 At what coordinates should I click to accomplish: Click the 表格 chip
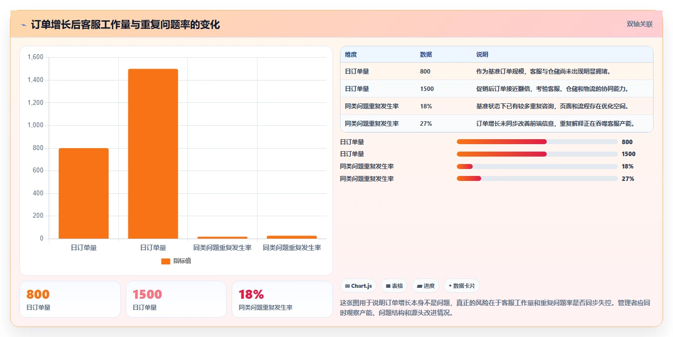(x=394, y=286)
